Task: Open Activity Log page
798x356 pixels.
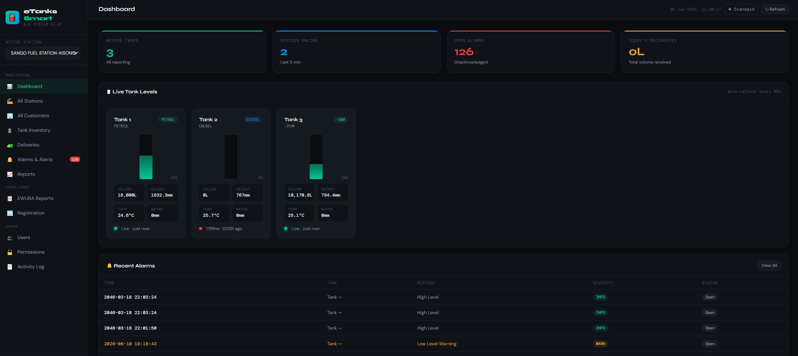Action: coord(44,267)
